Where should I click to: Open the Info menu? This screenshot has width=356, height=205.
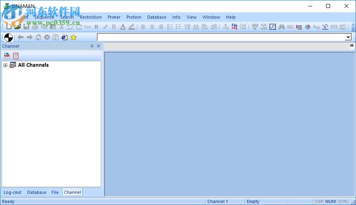[176, 17]
